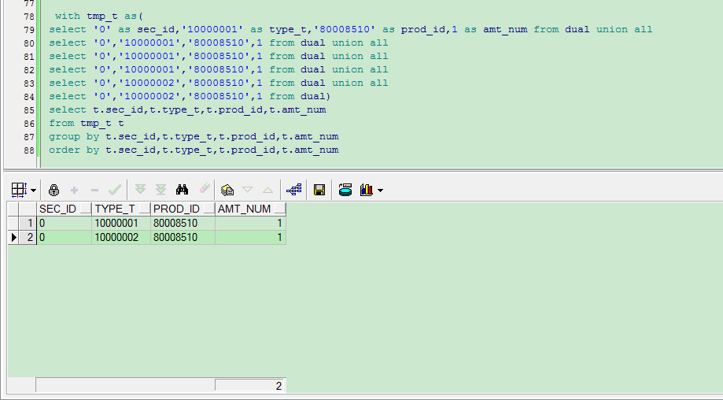The height and width of the screenshot is (400, 723).
Task: Click 't.sec_id' on line 85 select
Action: pos(118,109)
